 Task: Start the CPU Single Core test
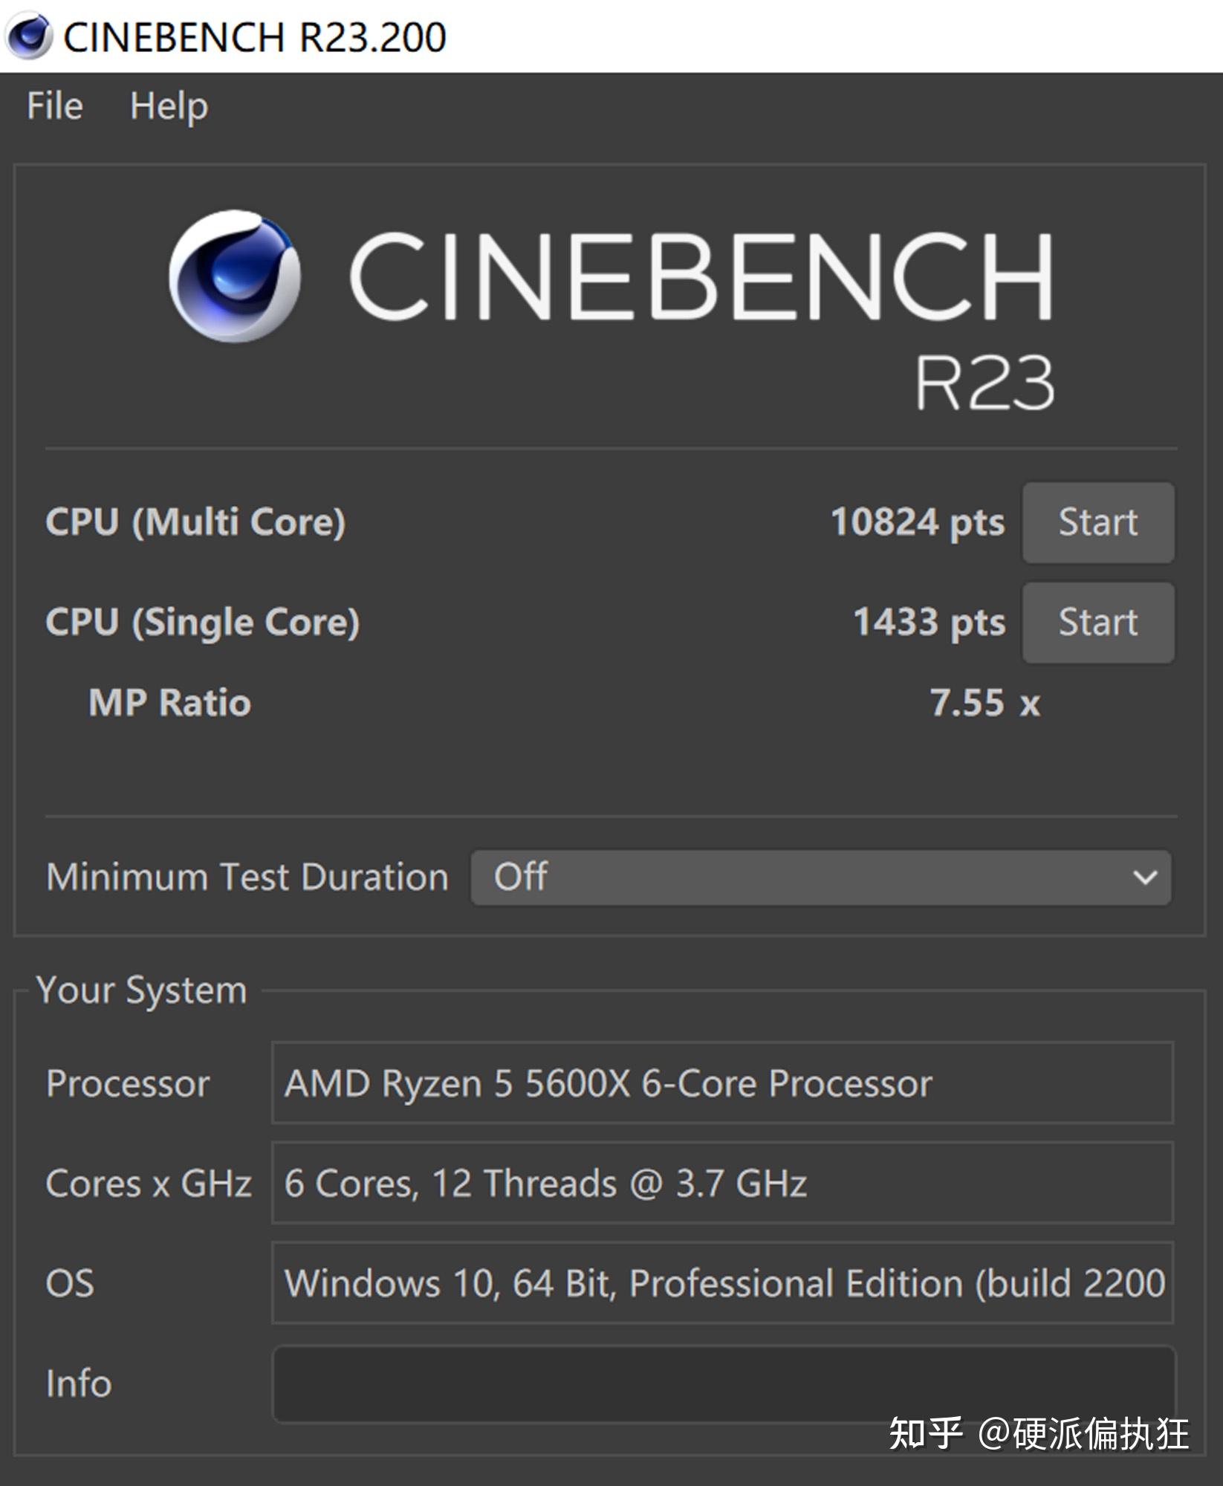point(1097,623)
